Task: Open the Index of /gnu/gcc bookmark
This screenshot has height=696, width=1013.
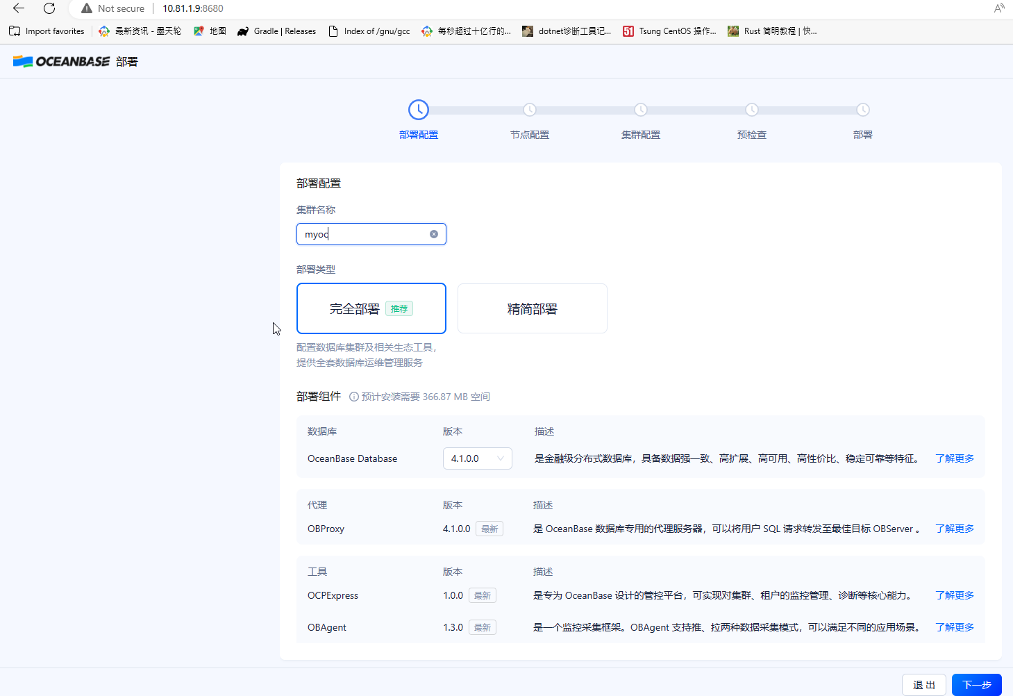Action: [x=369, y=31]
